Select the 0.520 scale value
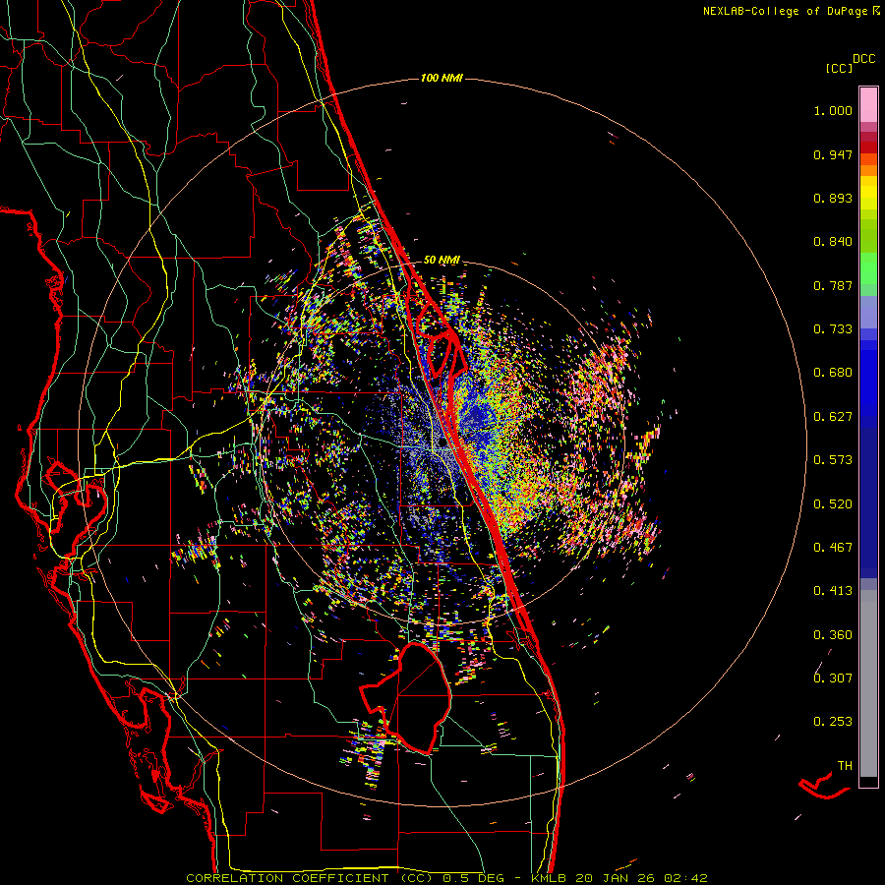Screen dimensions: 885x885 click(x=833, y=504)
